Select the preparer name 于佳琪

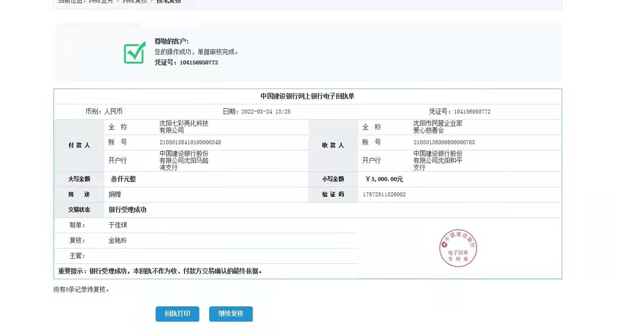[x=118, y=225]
